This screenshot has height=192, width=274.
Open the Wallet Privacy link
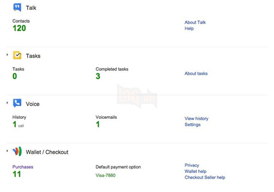click(192, 165)
